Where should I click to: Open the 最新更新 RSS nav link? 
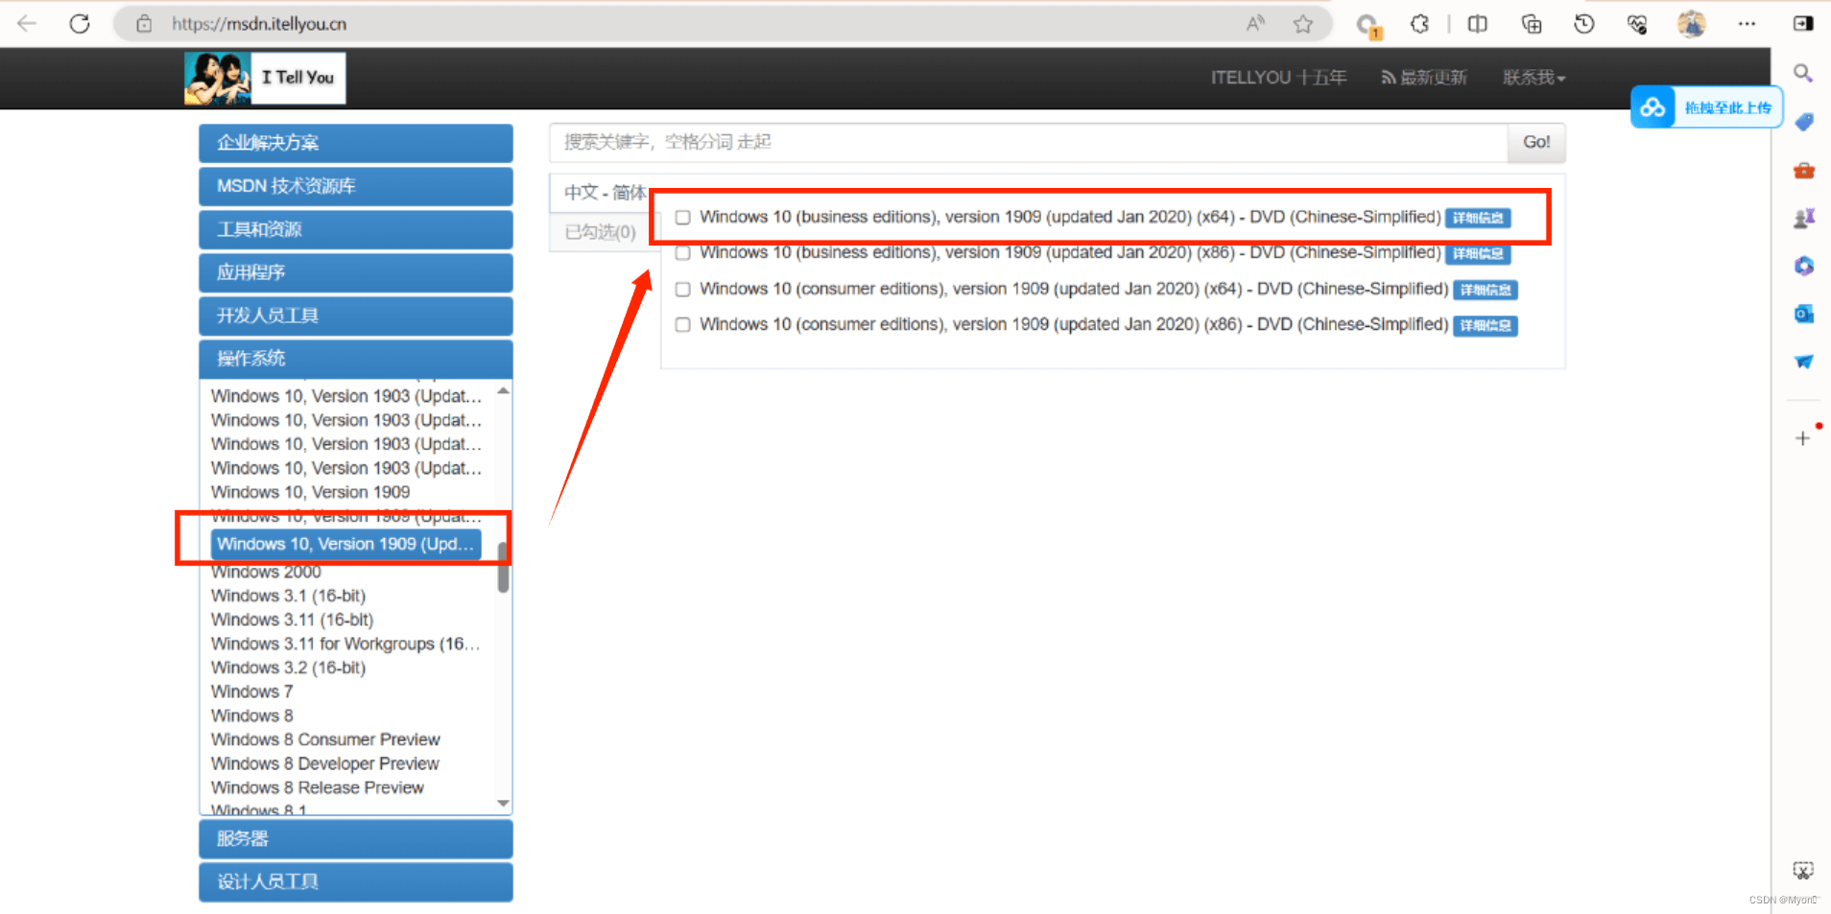(x=1424, y=78)
